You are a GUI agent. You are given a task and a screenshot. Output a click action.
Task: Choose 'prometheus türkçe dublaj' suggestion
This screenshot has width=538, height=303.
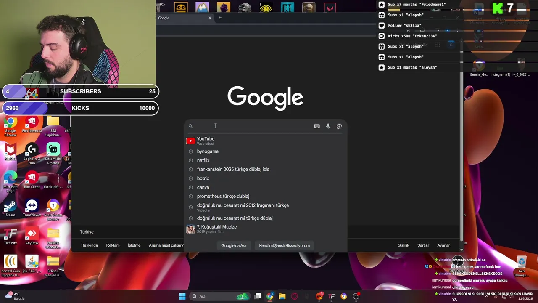click(265, 196)
